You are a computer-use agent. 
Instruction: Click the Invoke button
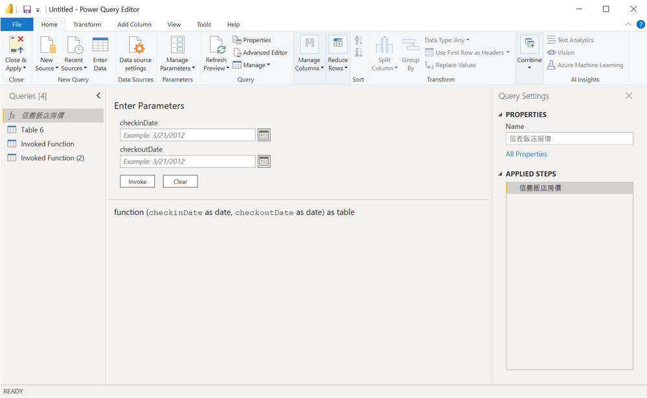tap(137, 181)
